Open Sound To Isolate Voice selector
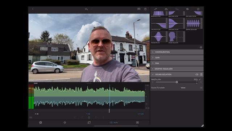The height and width of the screenshot is (131, 232). [183, 88]
